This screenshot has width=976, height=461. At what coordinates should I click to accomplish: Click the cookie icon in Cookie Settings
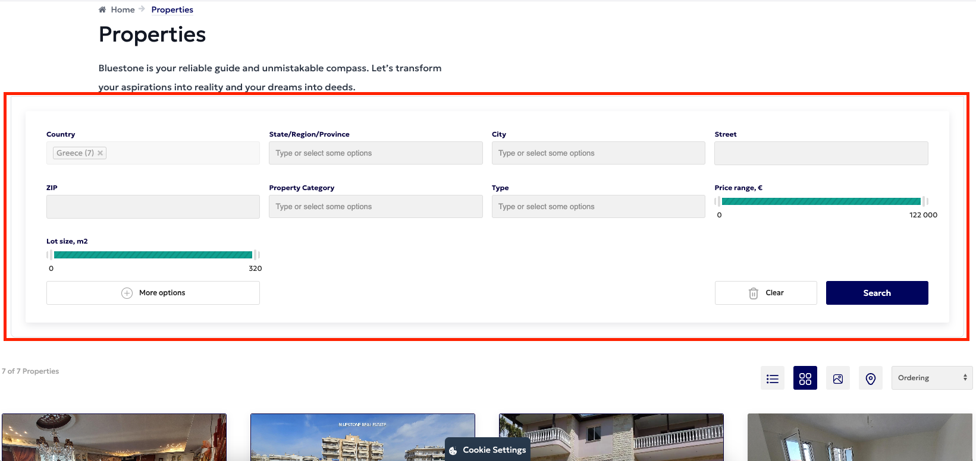click(453, 450)
